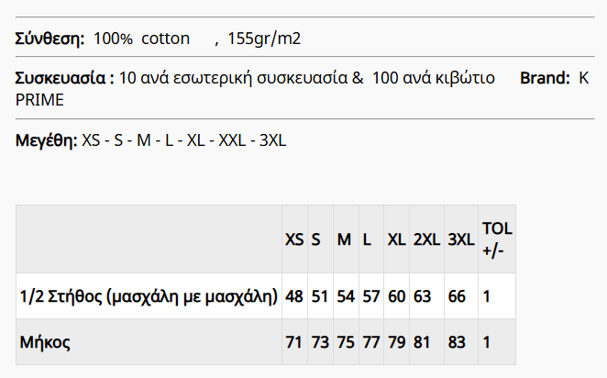
Task: Click the chest value 57 cell
Action: pyautogui.click(x=370, y=296)
